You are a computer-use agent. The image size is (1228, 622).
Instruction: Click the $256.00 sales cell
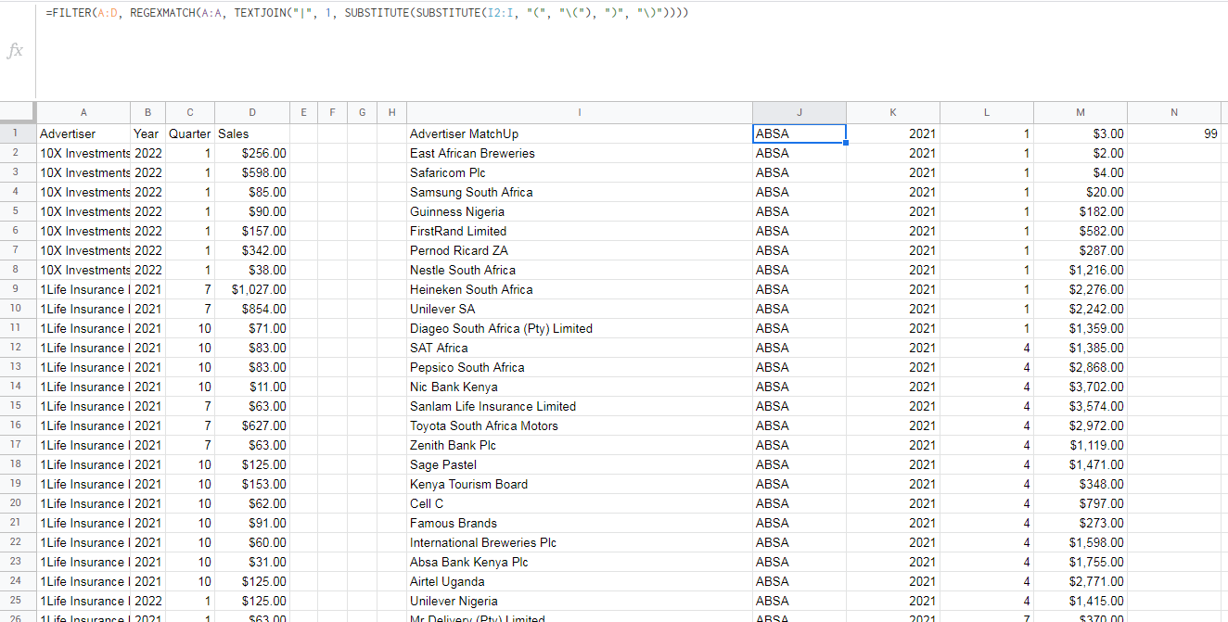[252, 153]
